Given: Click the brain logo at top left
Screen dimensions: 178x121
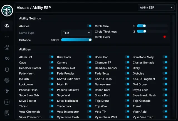Looking at the screenshot, I should pos(7,10).
